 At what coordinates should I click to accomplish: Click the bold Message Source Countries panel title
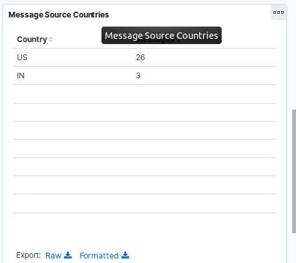59,15
